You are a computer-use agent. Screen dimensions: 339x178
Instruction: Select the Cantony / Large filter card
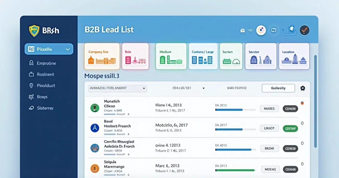click(203, 56)
